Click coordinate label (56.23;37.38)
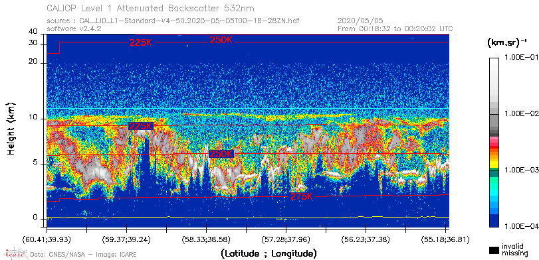 point(366,239)
